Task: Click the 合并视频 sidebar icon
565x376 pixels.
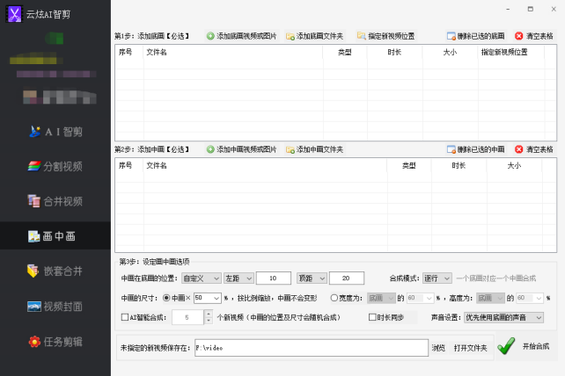Action: coord(34,201)
